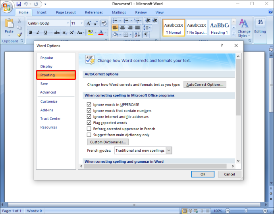This screenshot has width=274, height=214.
Task: Expand French modes dropdown
Action: click(x=169, y=150)
